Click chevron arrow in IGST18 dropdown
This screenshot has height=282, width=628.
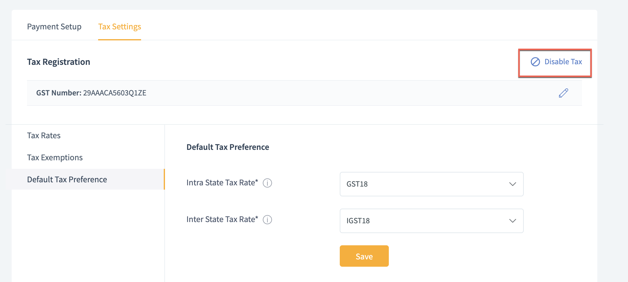(512, 221)
